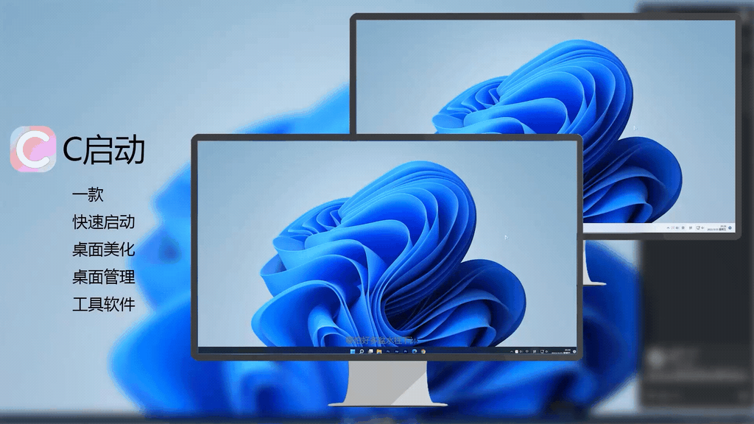Expand hidden tray icons chevron on front monitor
Viewport: 754px width, 424px height.
pos(512,352)
